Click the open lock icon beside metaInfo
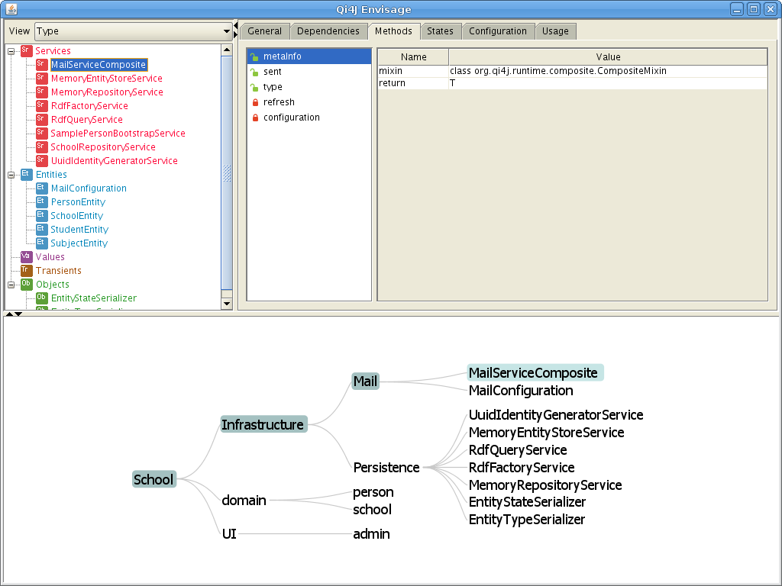Screen dimensions: 782x586 pos(255,56)
